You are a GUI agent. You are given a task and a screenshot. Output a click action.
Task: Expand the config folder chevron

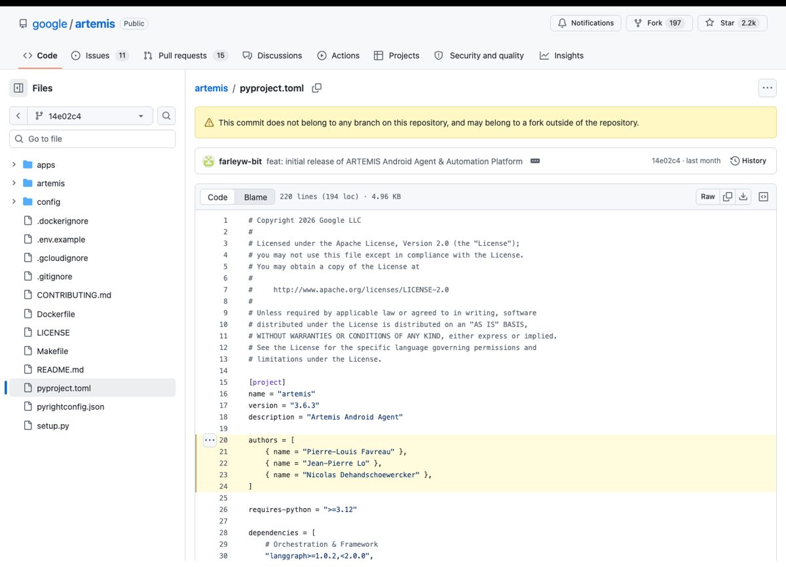pyautogui.click(x=14, y=202)
